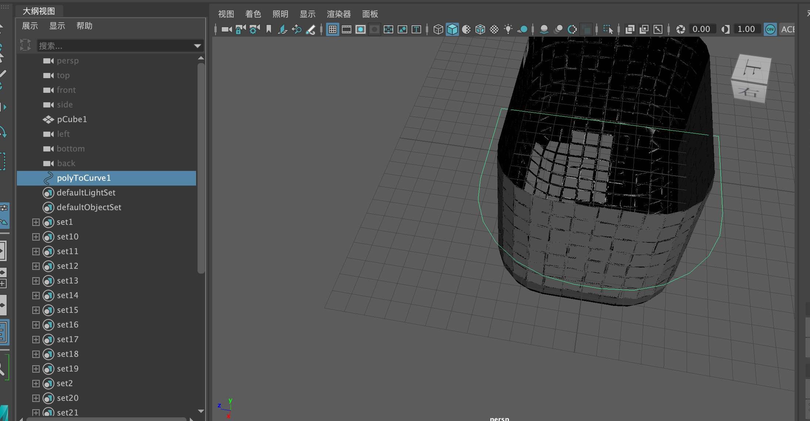This screenshot has width=810, height=421.
Task: Click the exposure value field 0.00
Action: 701,29
